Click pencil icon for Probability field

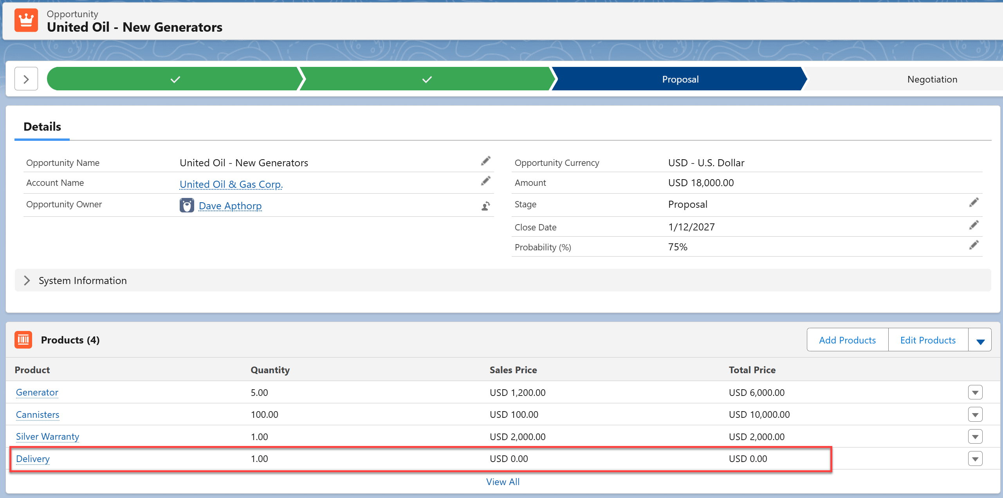(974, 245)
